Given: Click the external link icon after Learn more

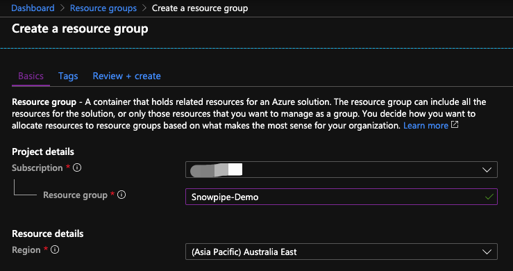Looking at the screenshot, I should tap(455, 124).
